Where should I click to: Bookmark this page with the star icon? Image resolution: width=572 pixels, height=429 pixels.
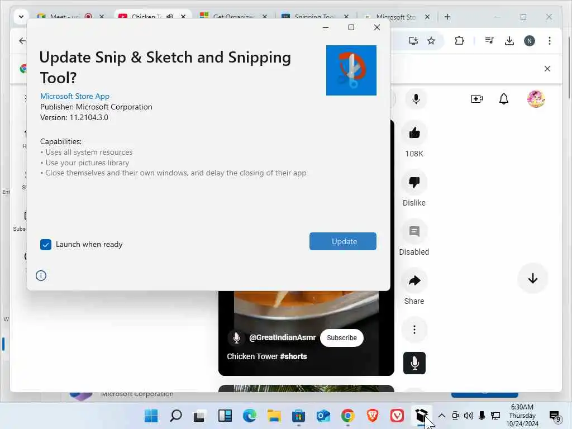pyautogui.click(x=431, y=40)
